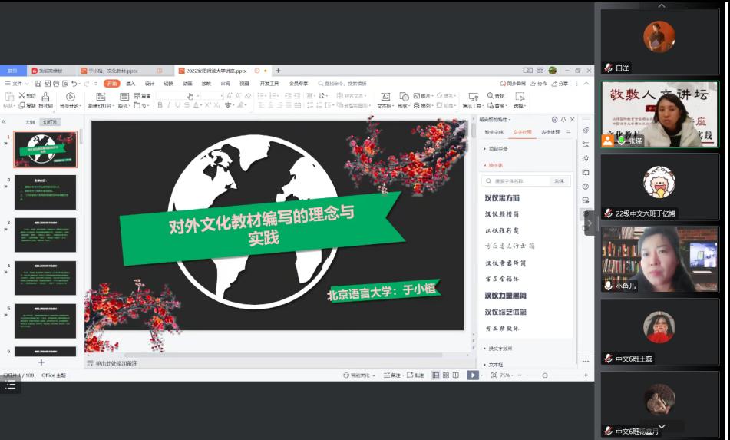Click the Undo arrow in quick access bar

(74, 83)
